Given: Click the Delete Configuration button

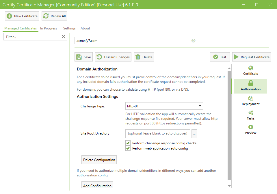Looking at the screenshot, I should tap(99, 160).
